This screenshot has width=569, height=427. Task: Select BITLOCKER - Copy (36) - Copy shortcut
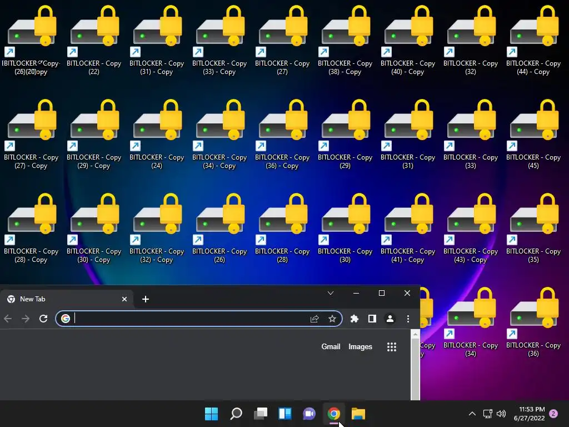[x=282, y=134]
